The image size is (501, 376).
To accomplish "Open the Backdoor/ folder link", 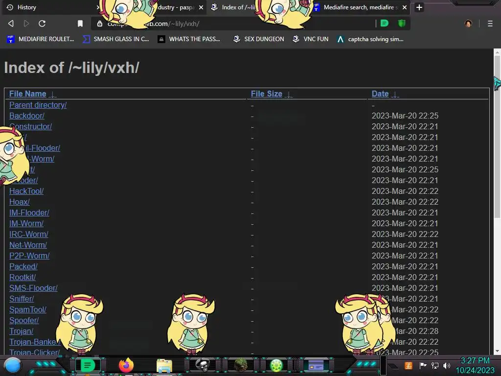I will click(x=27, y=116).
